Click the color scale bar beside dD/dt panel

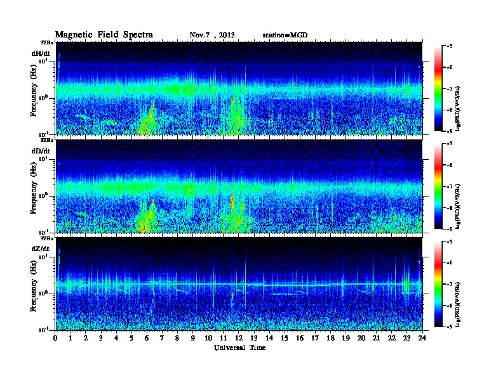coord(438,186)
